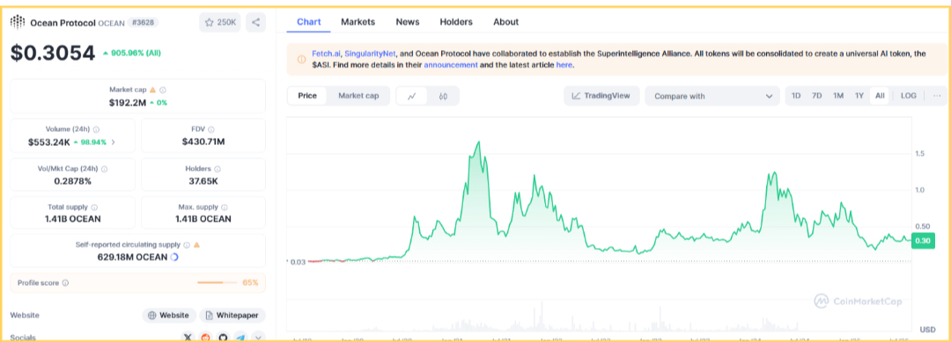
Task: Click the 0.30 current price label
Action: (x=923, y=241)
